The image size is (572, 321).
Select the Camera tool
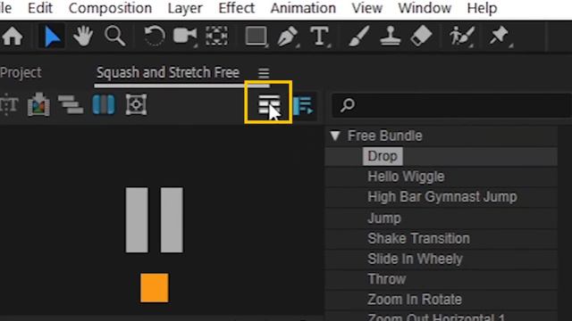tap(185, 37)
